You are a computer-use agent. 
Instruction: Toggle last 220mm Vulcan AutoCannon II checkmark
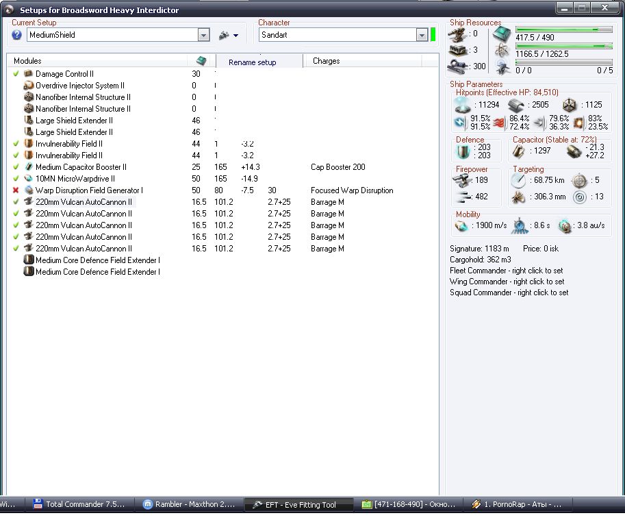(16, 248)
